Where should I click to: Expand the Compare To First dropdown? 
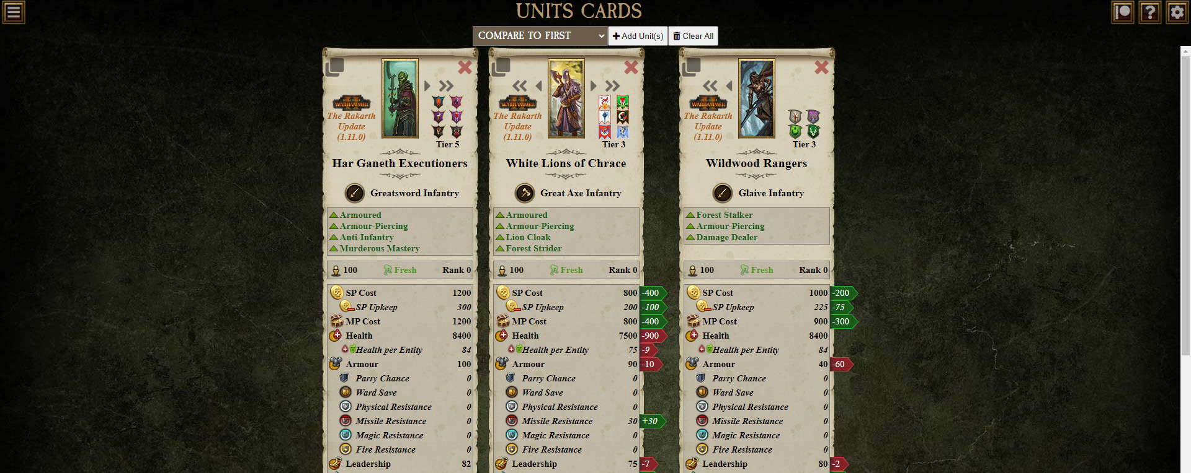(x=540, y=36)
